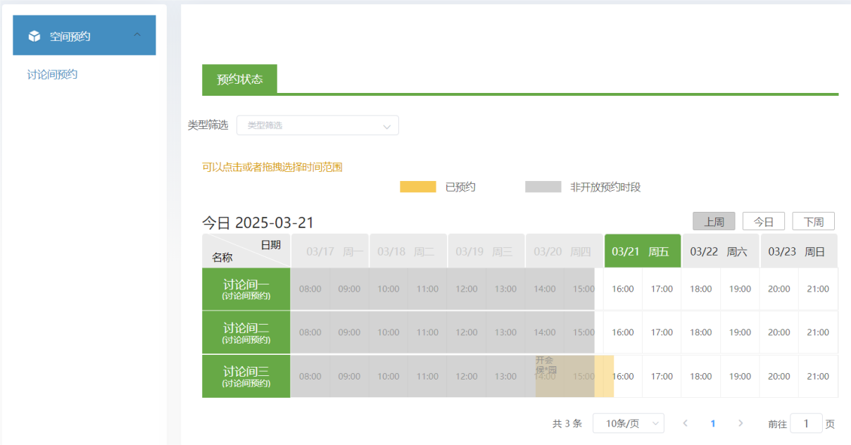Select the 03/22 周六 date header
Viewport: 851px width, 445px height.
click(720, 251)
